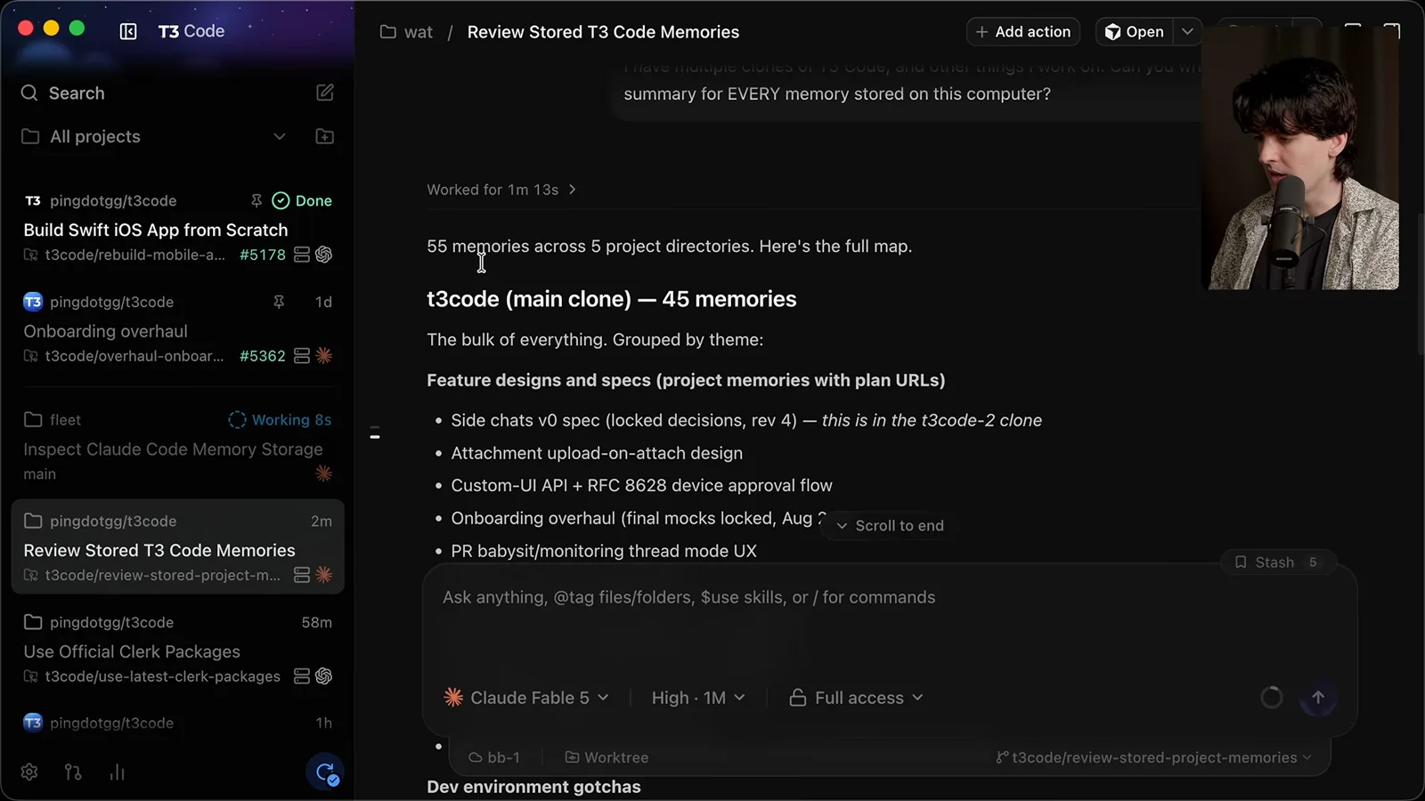The image size is (1425, 801).
Task: Toggle the sidebar panel icon
Action: 128,31
